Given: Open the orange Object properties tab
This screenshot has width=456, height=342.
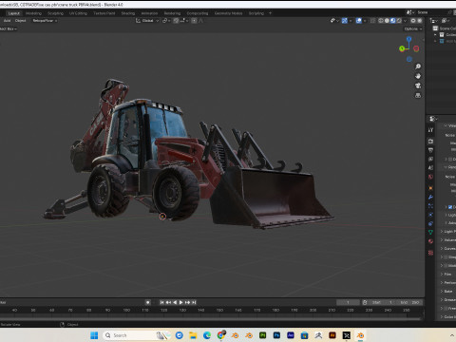Looking at the screenshot, I should click(x=430, y=188).
